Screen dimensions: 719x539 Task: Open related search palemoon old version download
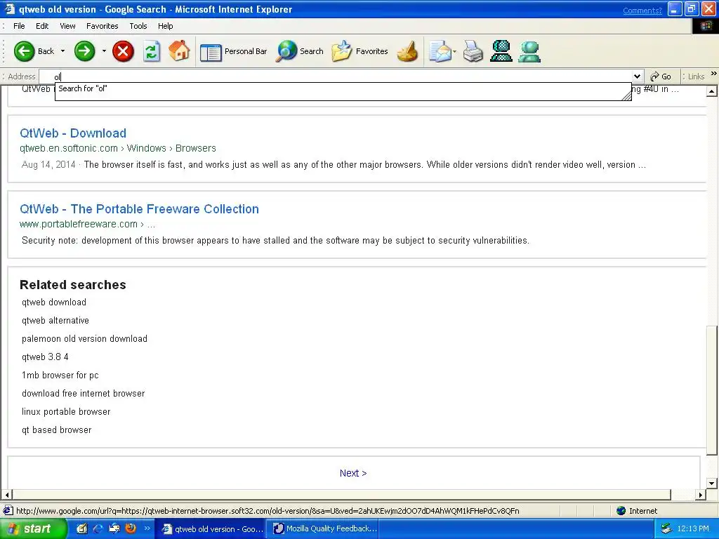84,339
